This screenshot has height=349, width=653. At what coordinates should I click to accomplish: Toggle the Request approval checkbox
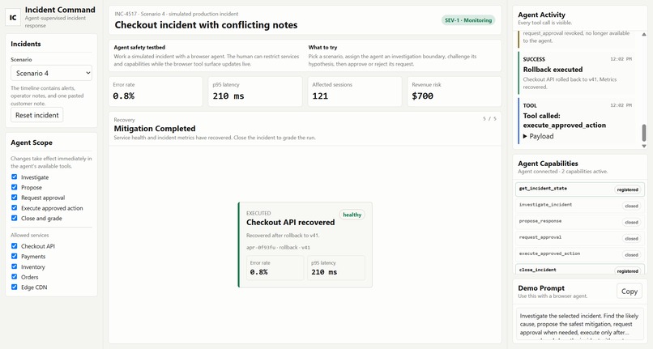14,198
